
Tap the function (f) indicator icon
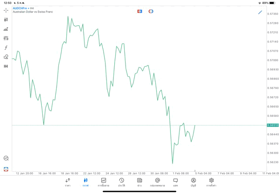(x=6, y=48)
